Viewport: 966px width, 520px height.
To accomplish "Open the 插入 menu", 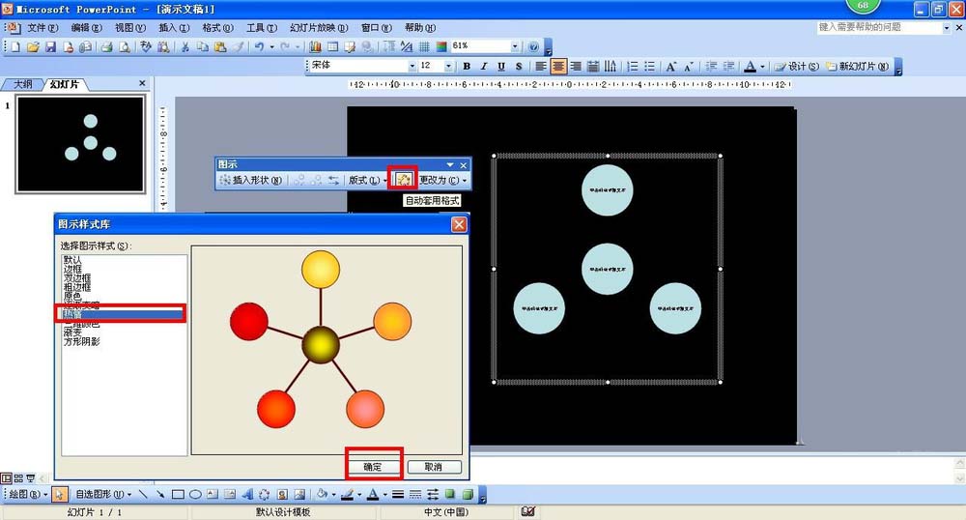I will tap(174, 28).
